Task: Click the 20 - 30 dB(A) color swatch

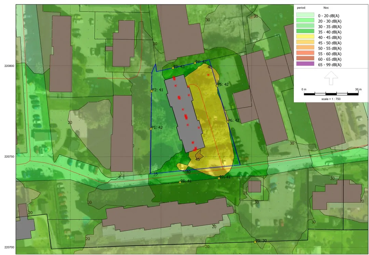Action: pos(305,20)
